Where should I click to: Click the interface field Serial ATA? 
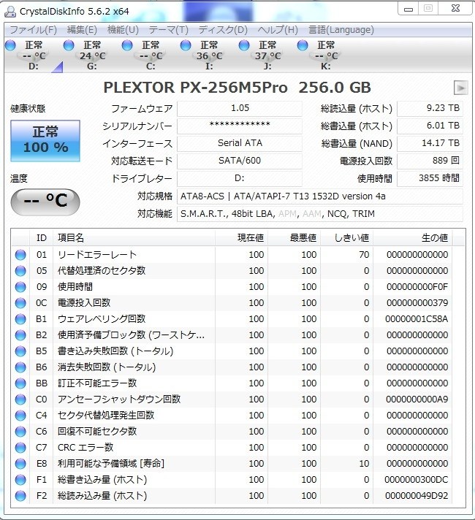(x=240, y=143)
